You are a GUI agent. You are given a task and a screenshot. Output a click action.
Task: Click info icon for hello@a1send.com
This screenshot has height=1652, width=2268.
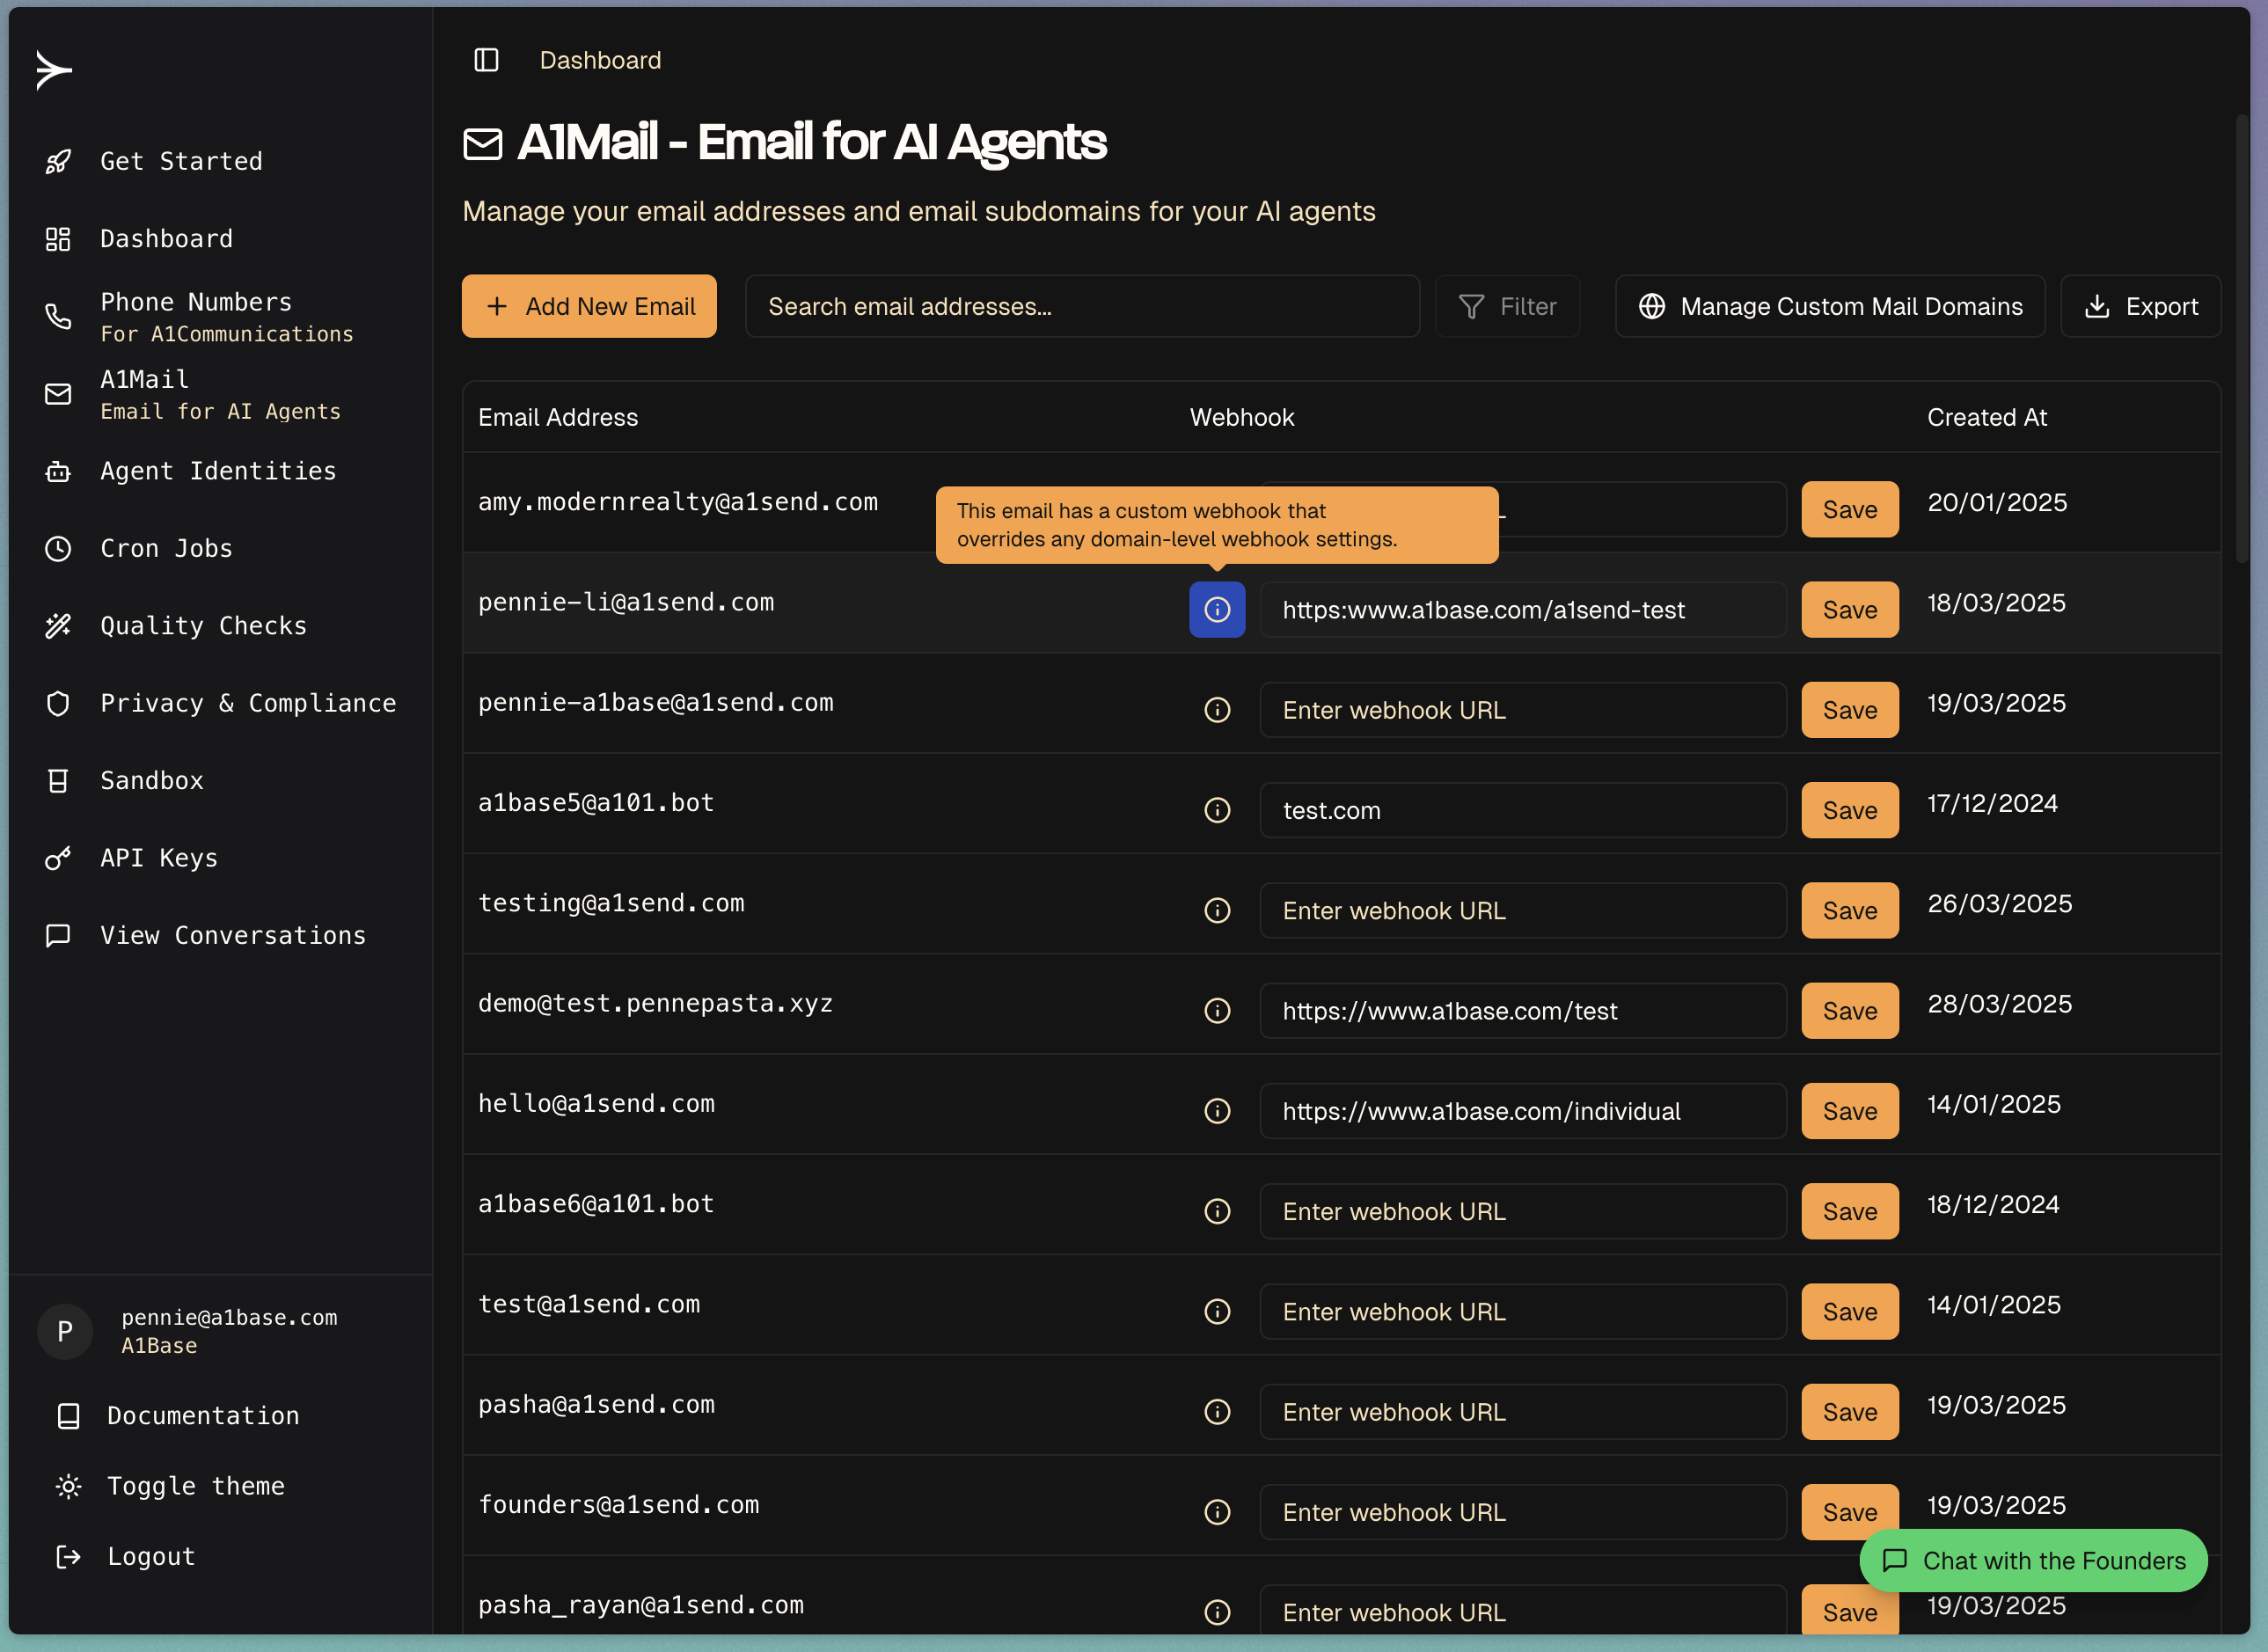[1217, 1111]
